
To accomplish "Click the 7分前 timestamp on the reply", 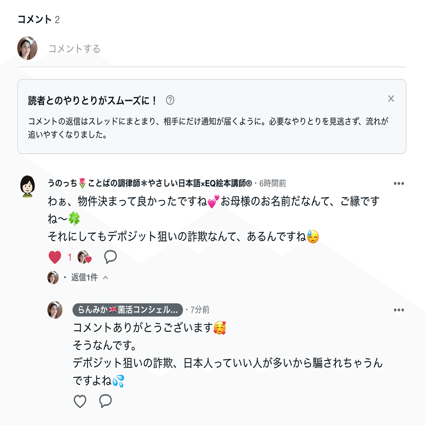I will coord(199,310).
